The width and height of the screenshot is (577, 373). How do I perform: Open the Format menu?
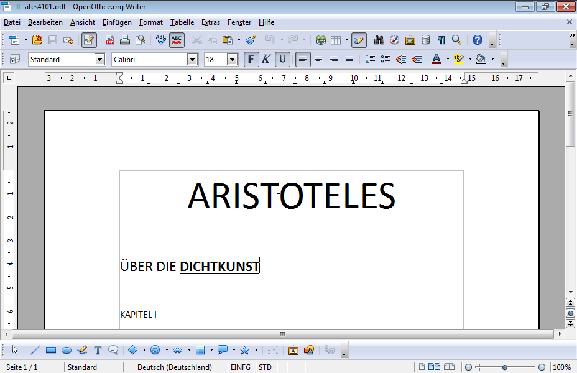[x=151, y=22]
